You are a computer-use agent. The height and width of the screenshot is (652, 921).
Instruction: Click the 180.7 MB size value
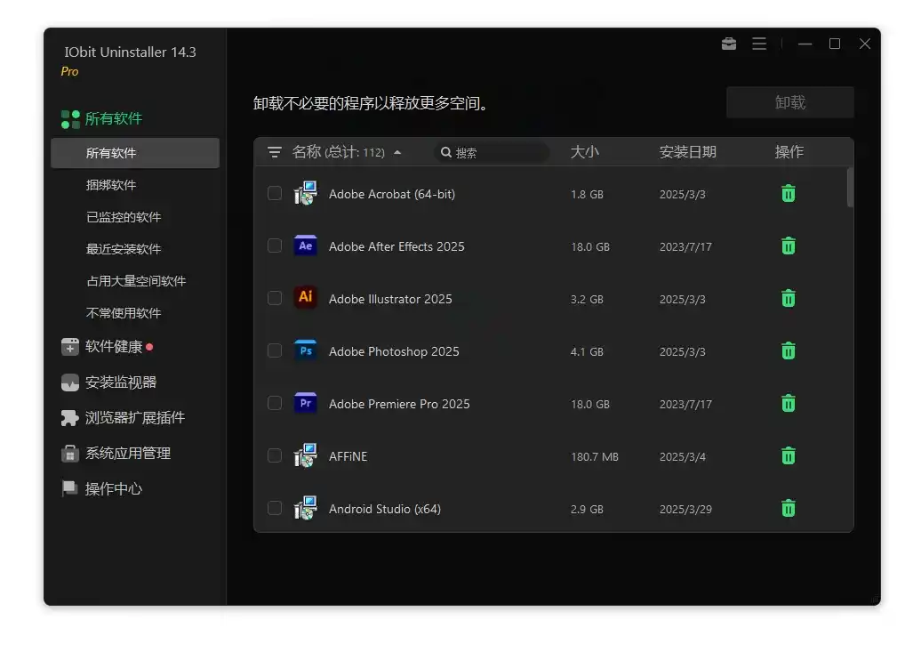click(x=595, y=457)
